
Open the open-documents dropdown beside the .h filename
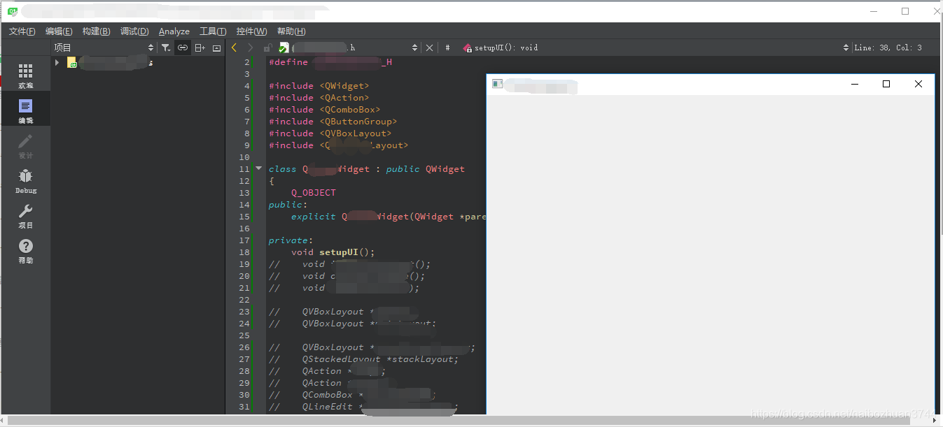415,48
